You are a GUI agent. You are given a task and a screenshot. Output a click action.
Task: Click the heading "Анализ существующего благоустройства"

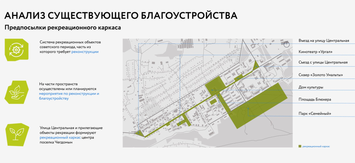tap(121, 15)
